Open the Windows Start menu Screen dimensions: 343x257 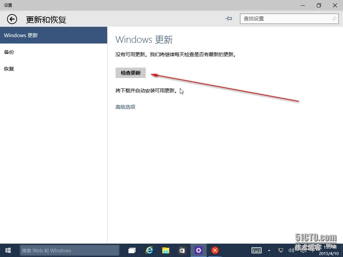pos(8,250)
